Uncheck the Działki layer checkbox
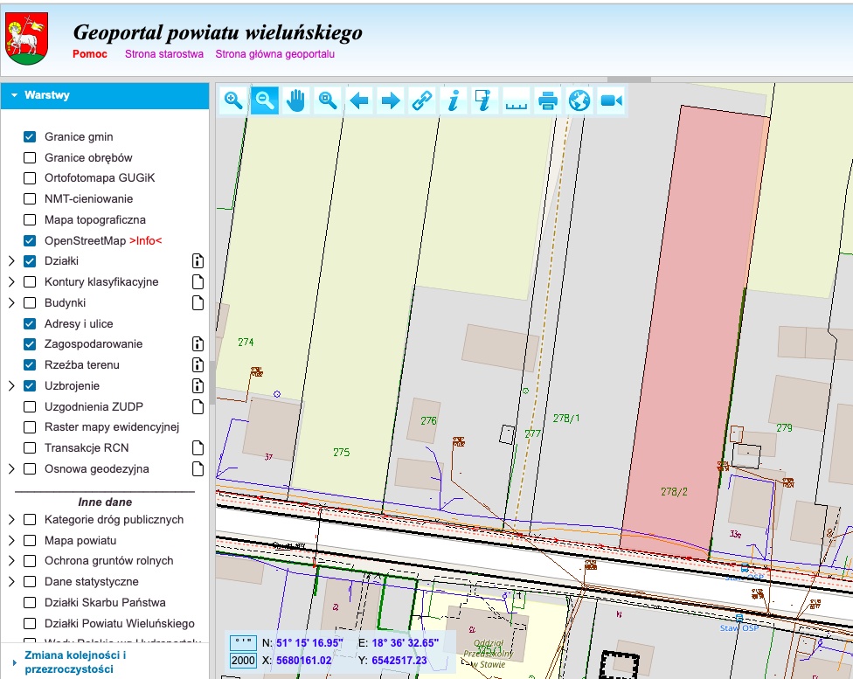 point(30,261)
